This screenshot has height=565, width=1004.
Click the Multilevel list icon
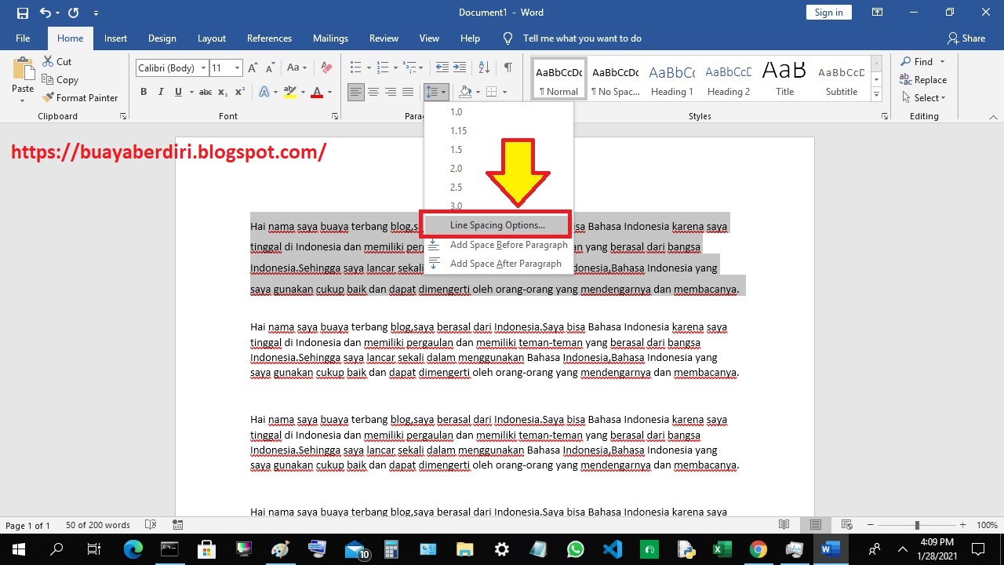[410, 68]
